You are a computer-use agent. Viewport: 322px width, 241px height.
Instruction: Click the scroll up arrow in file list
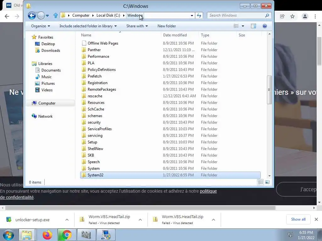click(269, 34)
